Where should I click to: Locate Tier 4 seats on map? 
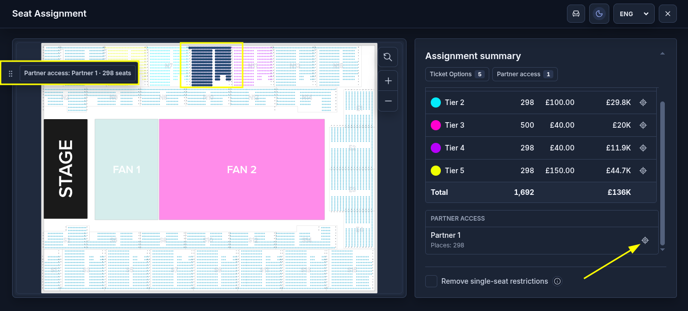(x=643, y=148)
